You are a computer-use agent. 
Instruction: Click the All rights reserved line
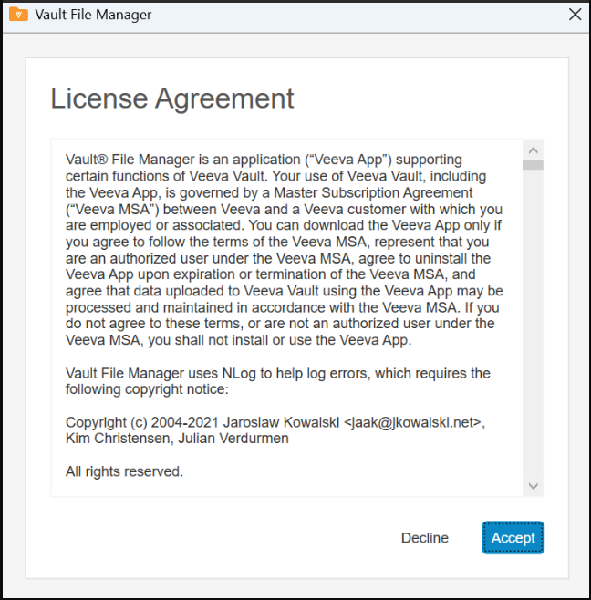tap(124, 471)
